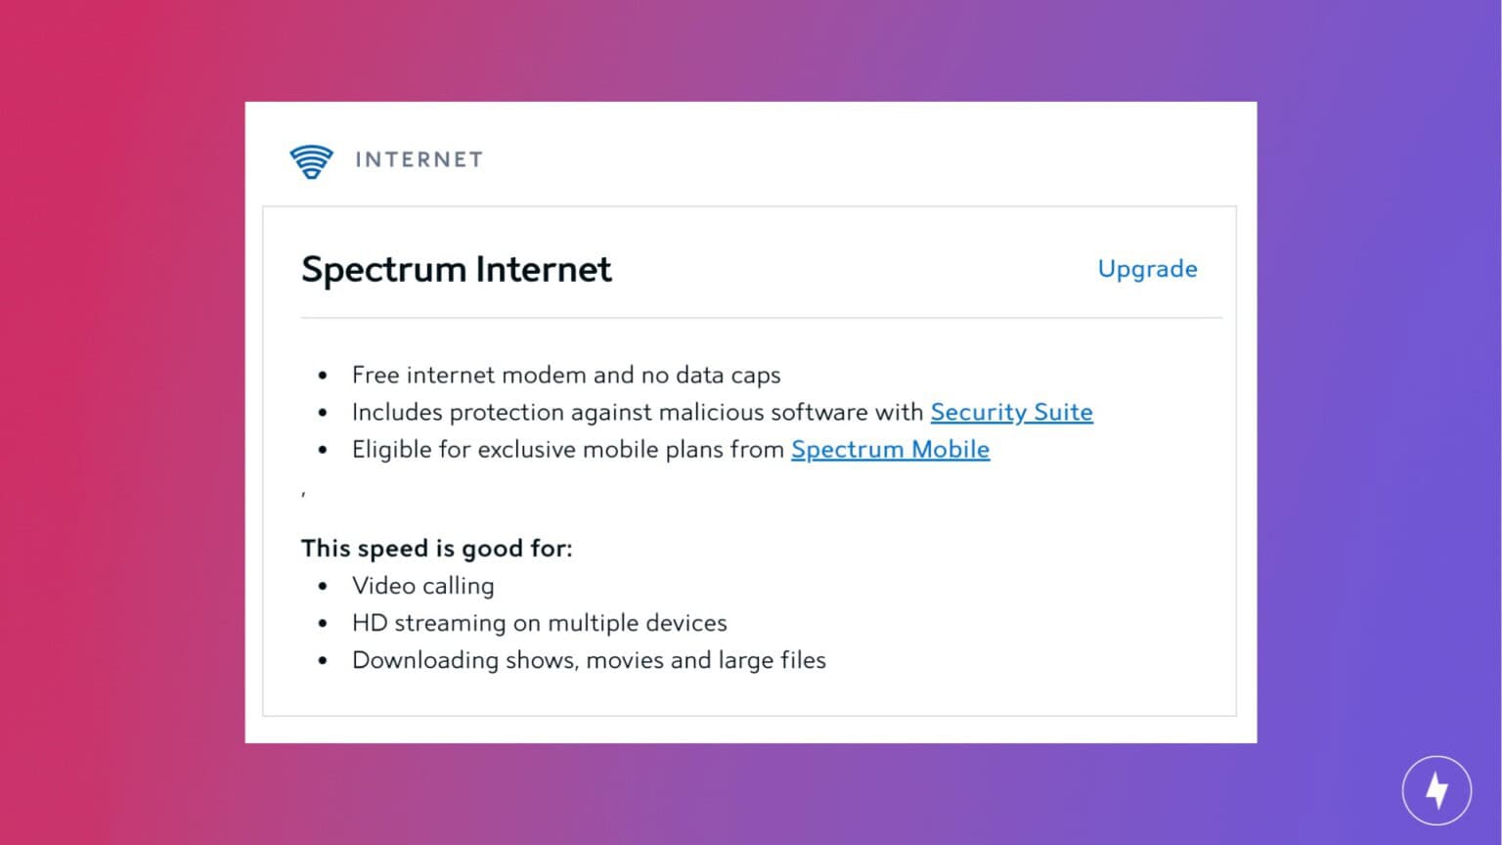Select the HD streaming bullet point
This screenshot has width=1502, height=845.
539,622
